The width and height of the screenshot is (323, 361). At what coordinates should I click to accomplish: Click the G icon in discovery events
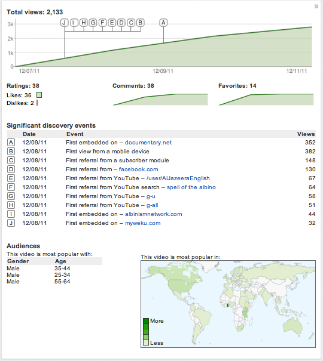11,196
